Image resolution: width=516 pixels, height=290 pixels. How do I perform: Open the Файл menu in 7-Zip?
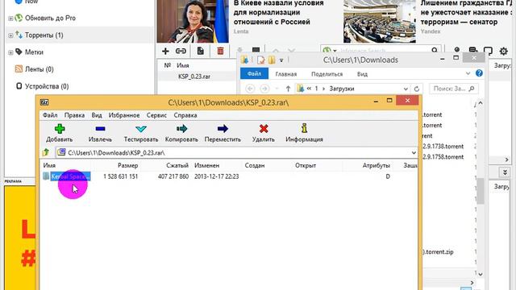50,115
